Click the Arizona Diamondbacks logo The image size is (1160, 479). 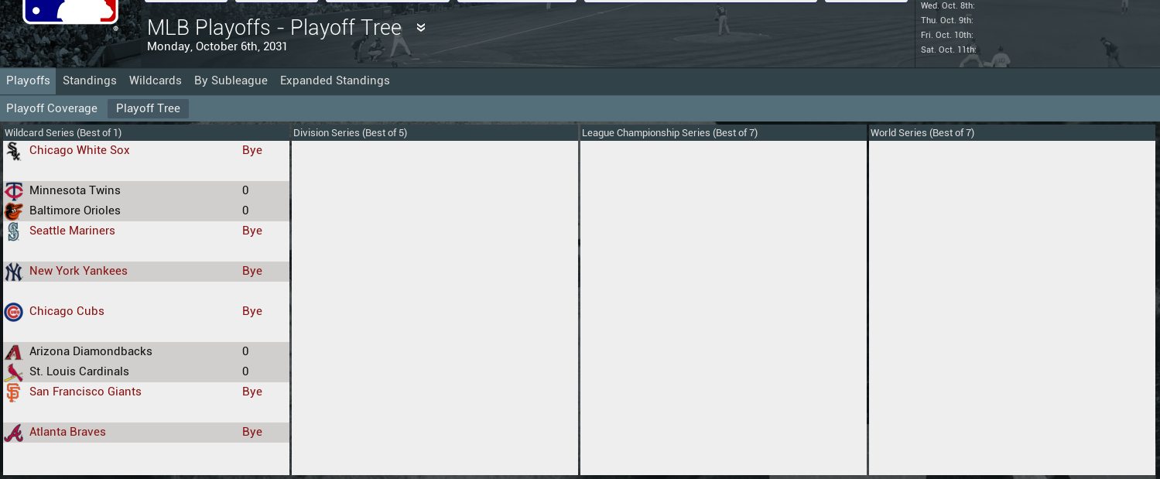(x=13, y=352)
